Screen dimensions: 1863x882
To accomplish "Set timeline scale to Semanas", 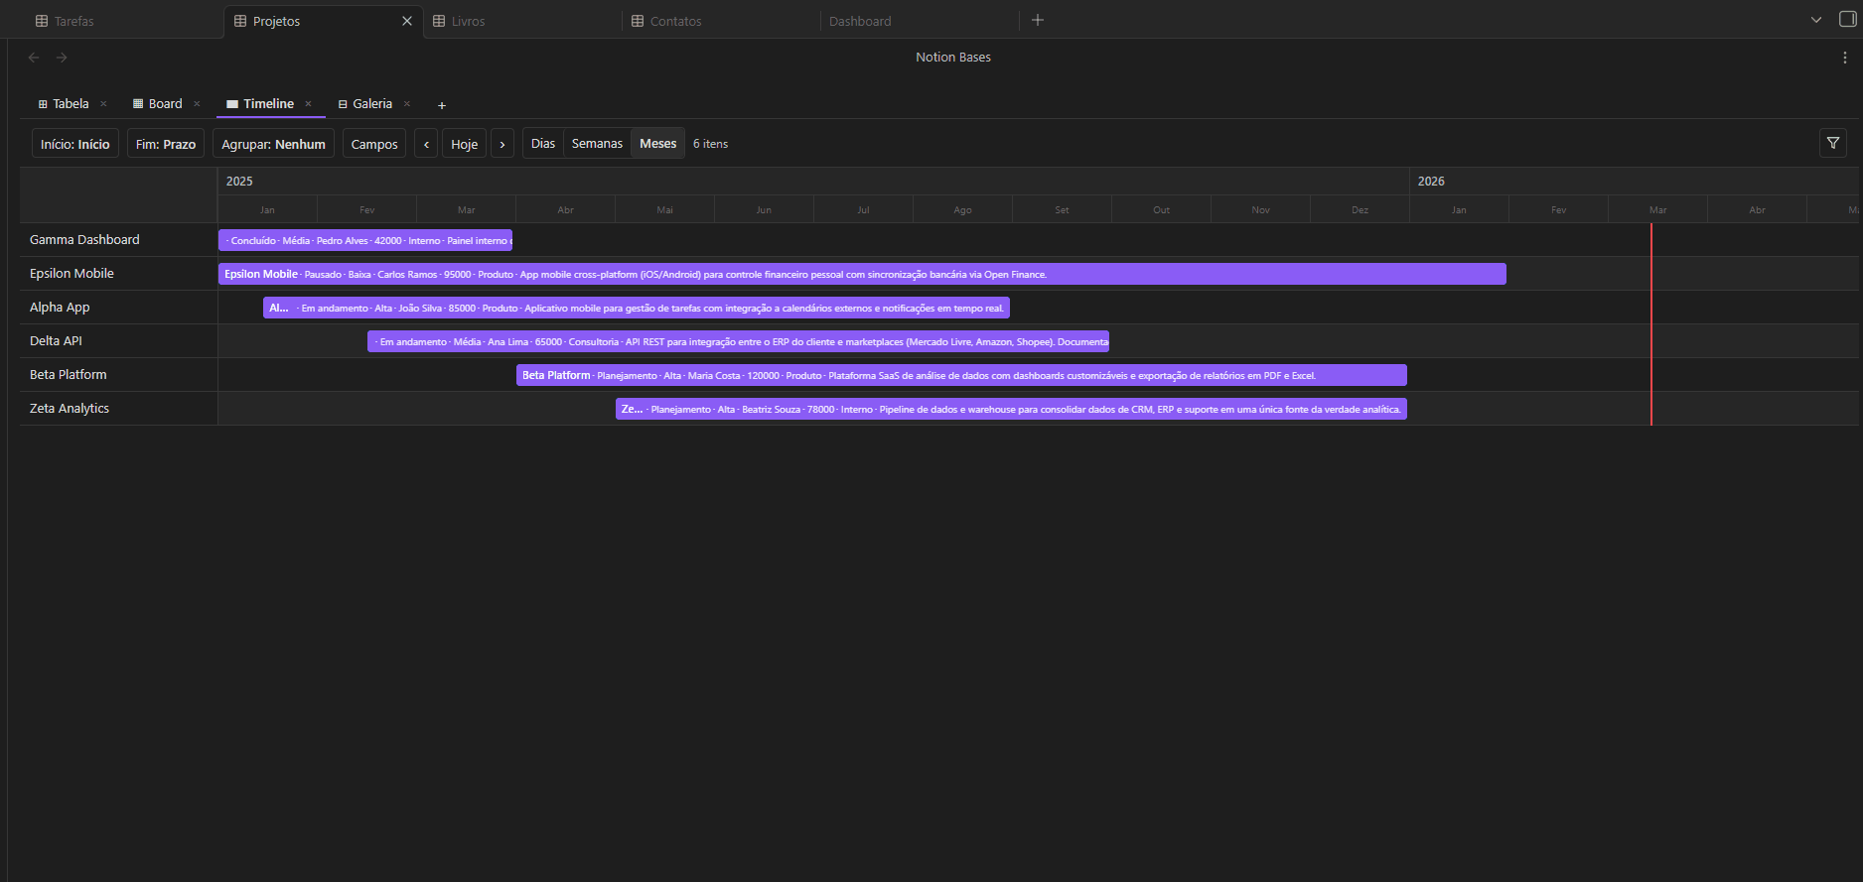I will click(597, 144).
